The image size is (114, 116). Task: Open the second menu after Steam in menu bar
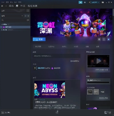(x=7, y=2)
